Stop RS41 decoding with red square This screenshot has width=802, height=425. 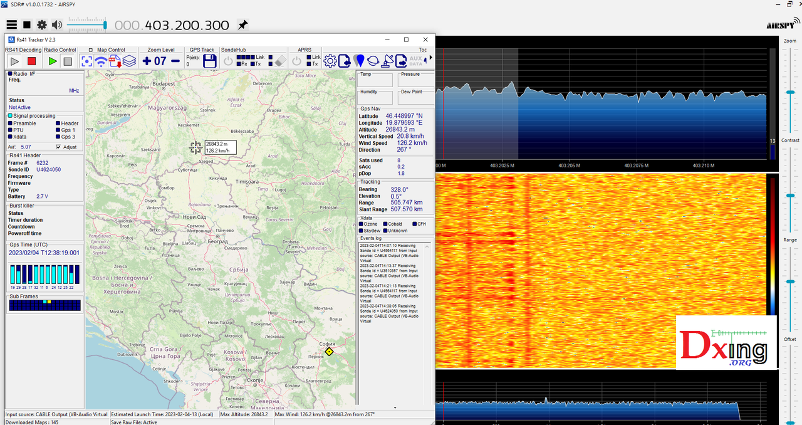31,61
